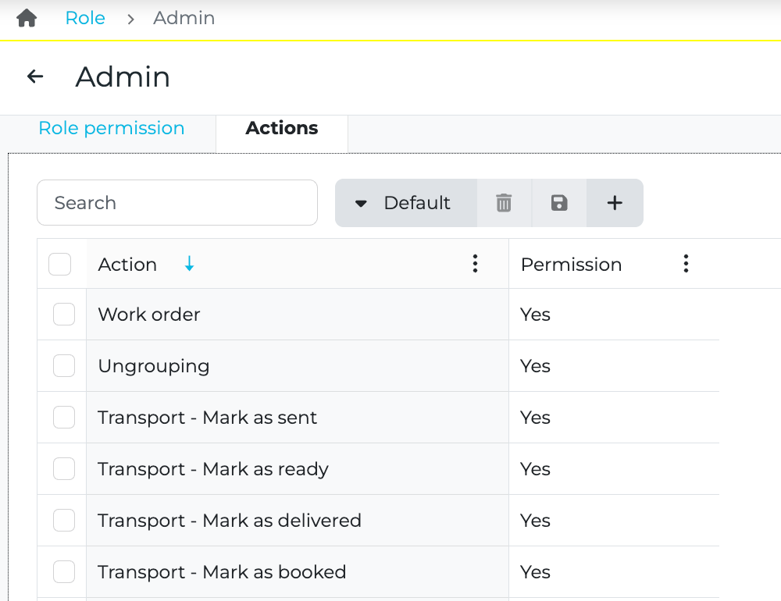The height and width of the screenshot is (601, 781).
Task: Select all rows with header checkbox
Action: [60, 265]
